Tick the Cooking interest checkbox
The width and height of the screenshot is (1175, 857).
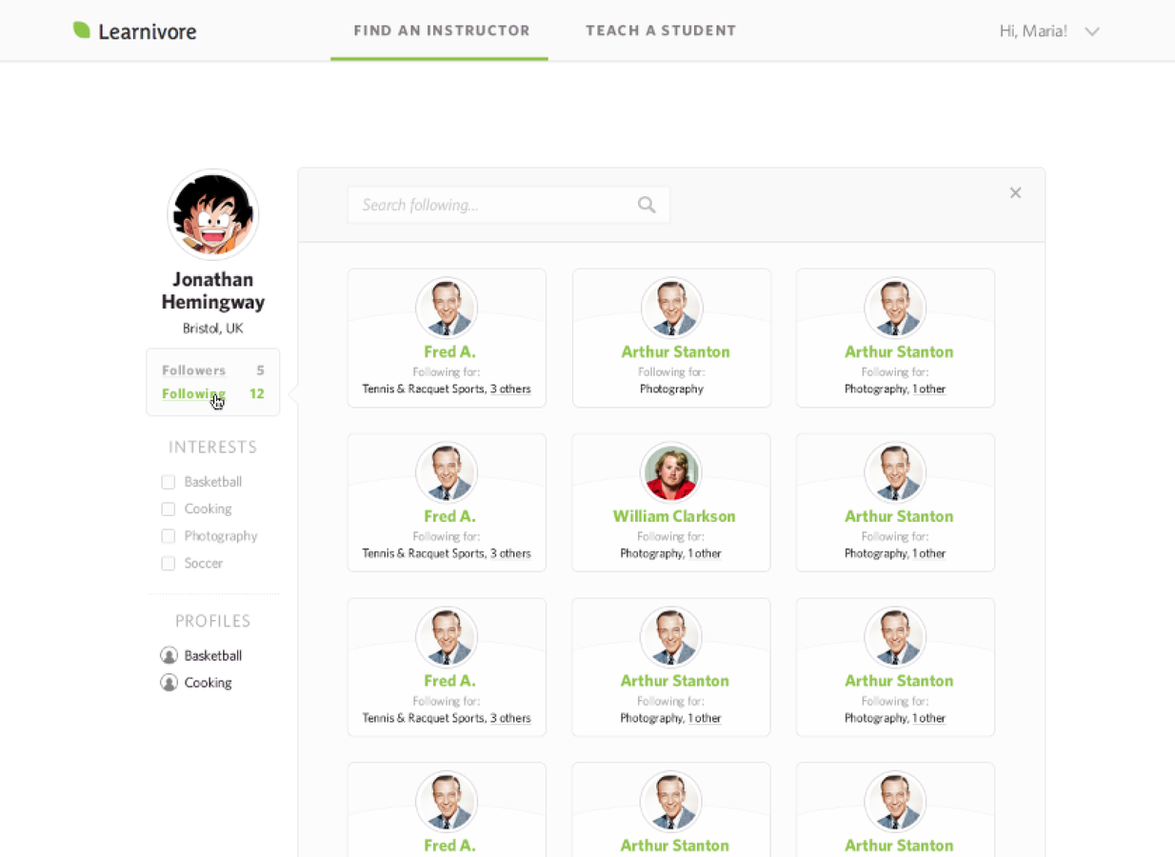169,509
